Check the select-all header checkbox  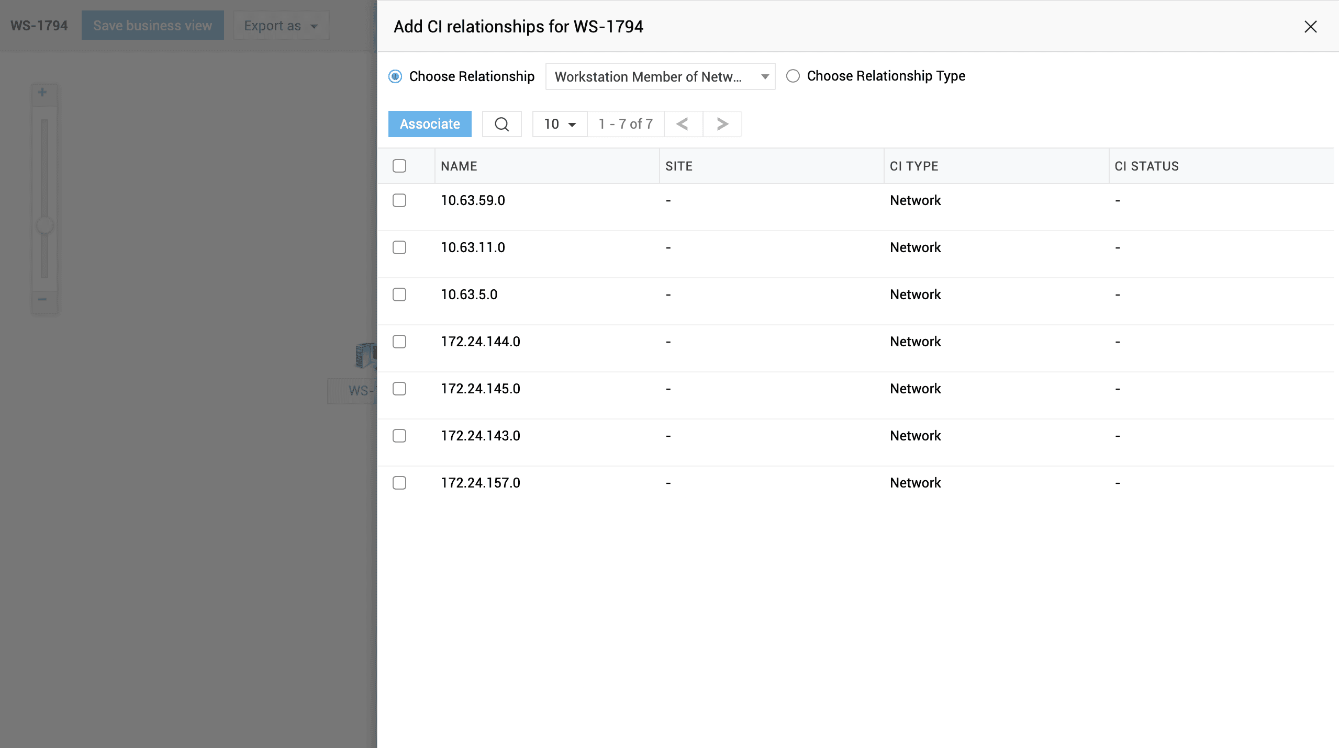[399, 166]
